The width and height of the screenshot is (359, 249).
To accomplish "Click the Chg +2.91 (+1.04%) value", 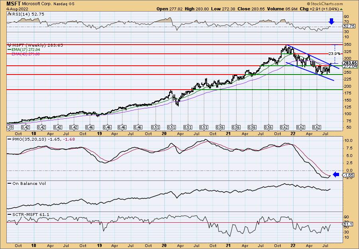I will [x=319, y=9].
